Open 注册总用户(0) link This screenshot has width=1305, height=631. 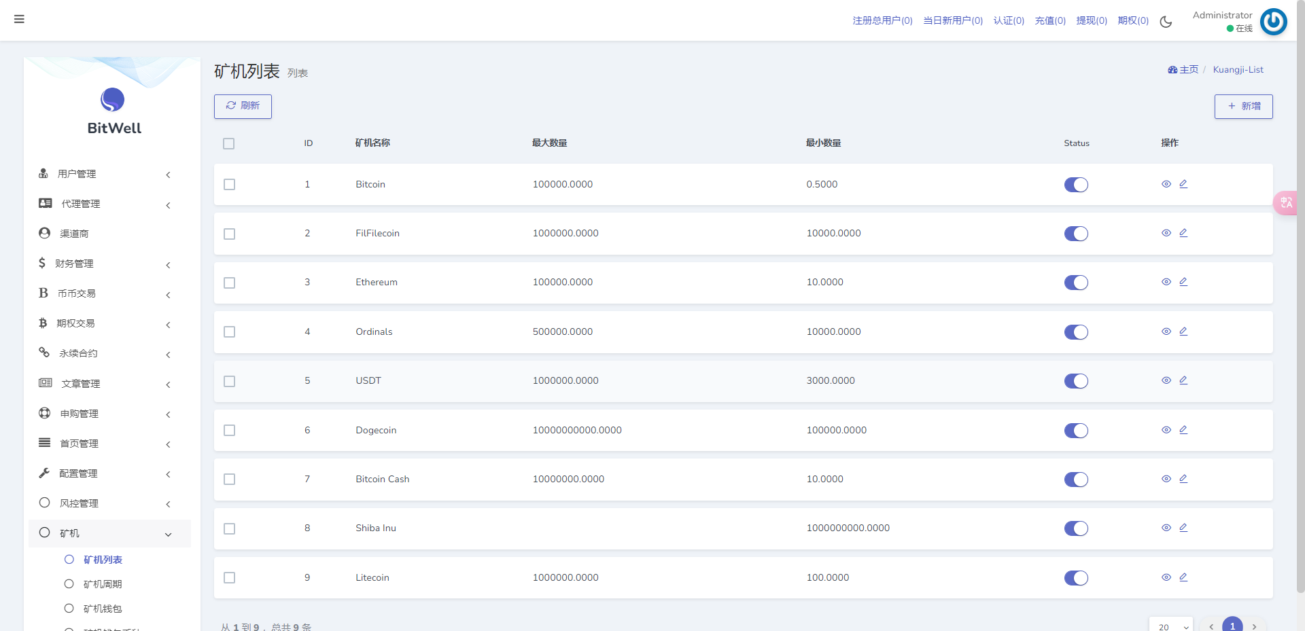pos(882,21)
